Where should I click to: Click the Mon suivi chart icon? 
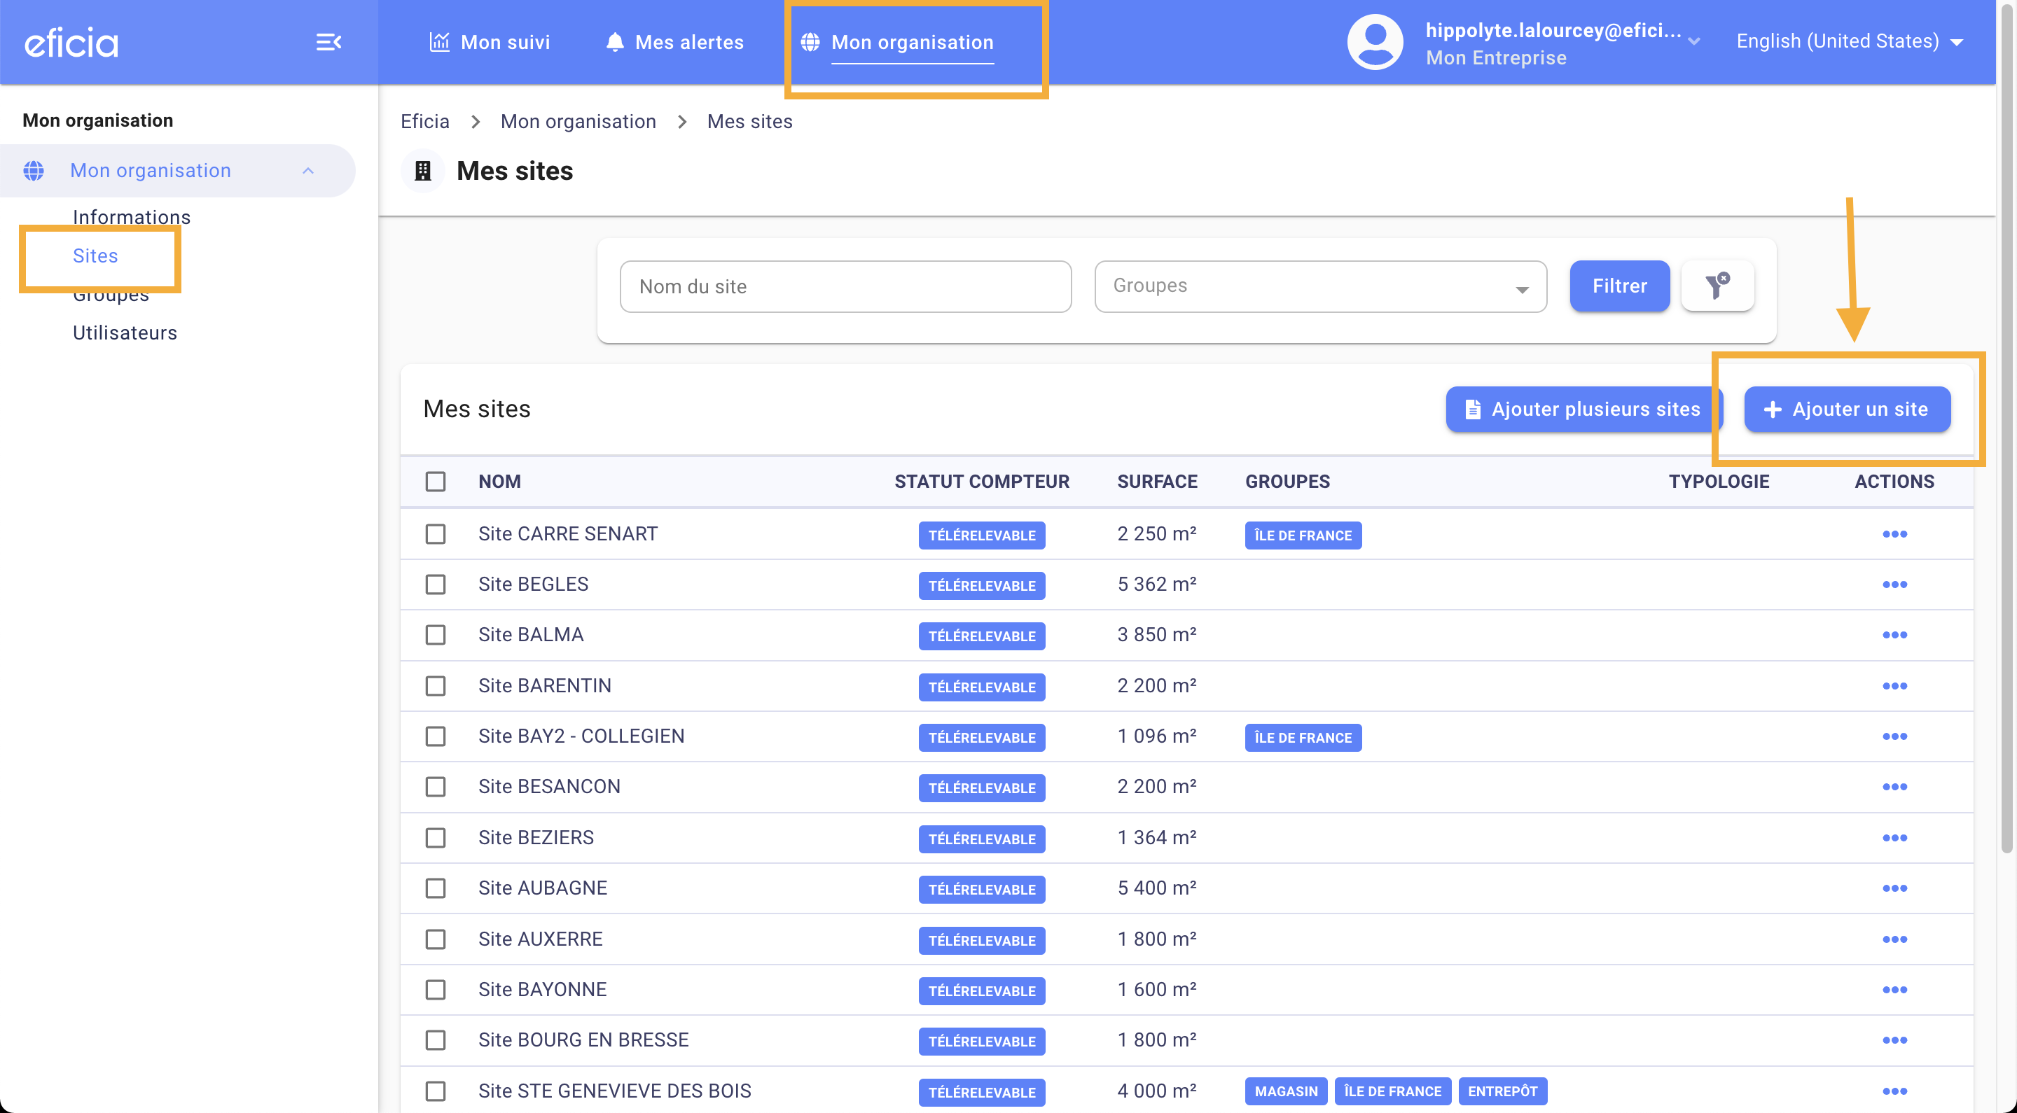click(x=439, y=41)
